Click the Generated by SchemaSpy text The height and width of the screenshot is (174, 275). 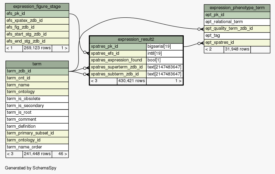(x=30, y=168)
